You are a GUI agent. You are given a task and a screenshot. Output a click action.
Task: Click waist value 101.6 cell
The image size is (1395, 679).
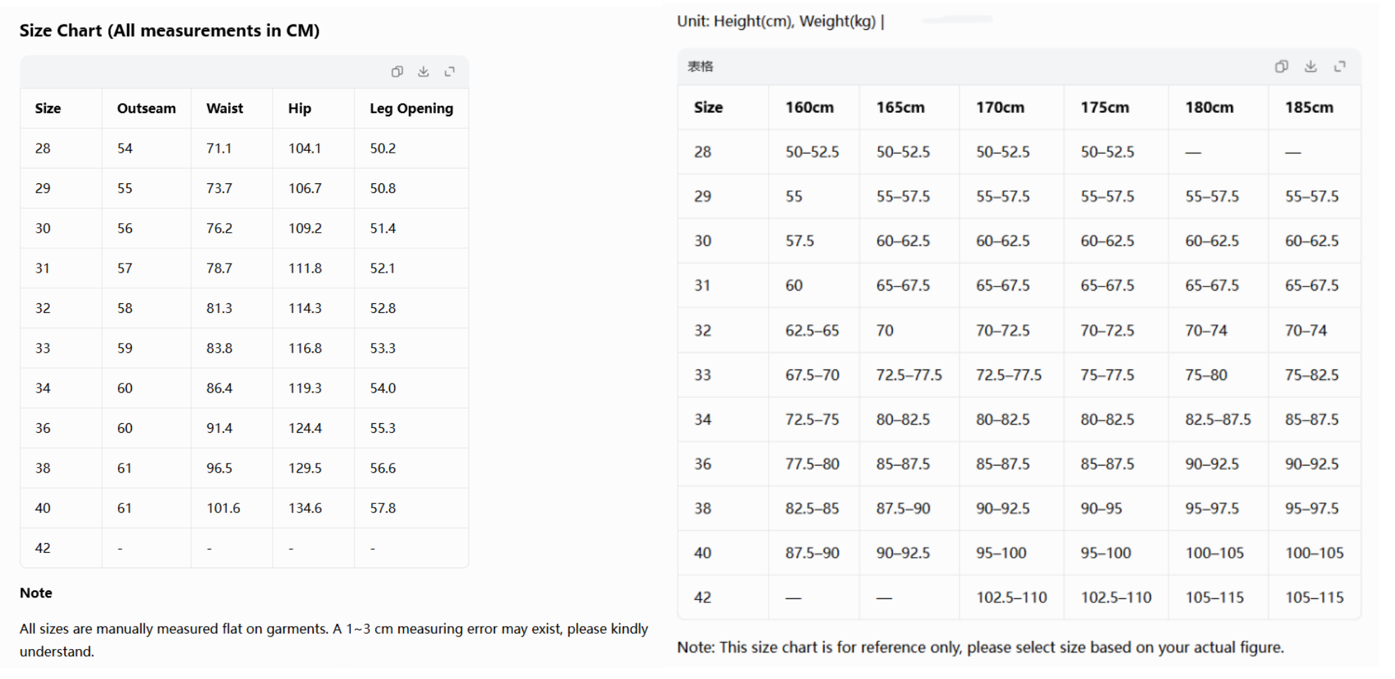coord(223,508)
